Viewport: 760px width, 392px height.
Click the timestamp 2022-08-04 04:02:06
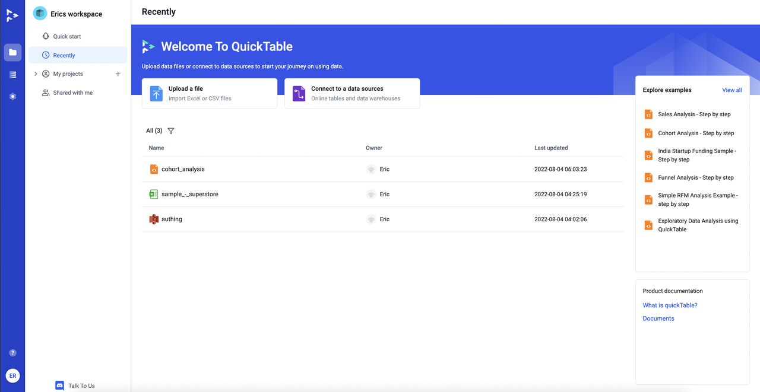[x=560, y=219]
